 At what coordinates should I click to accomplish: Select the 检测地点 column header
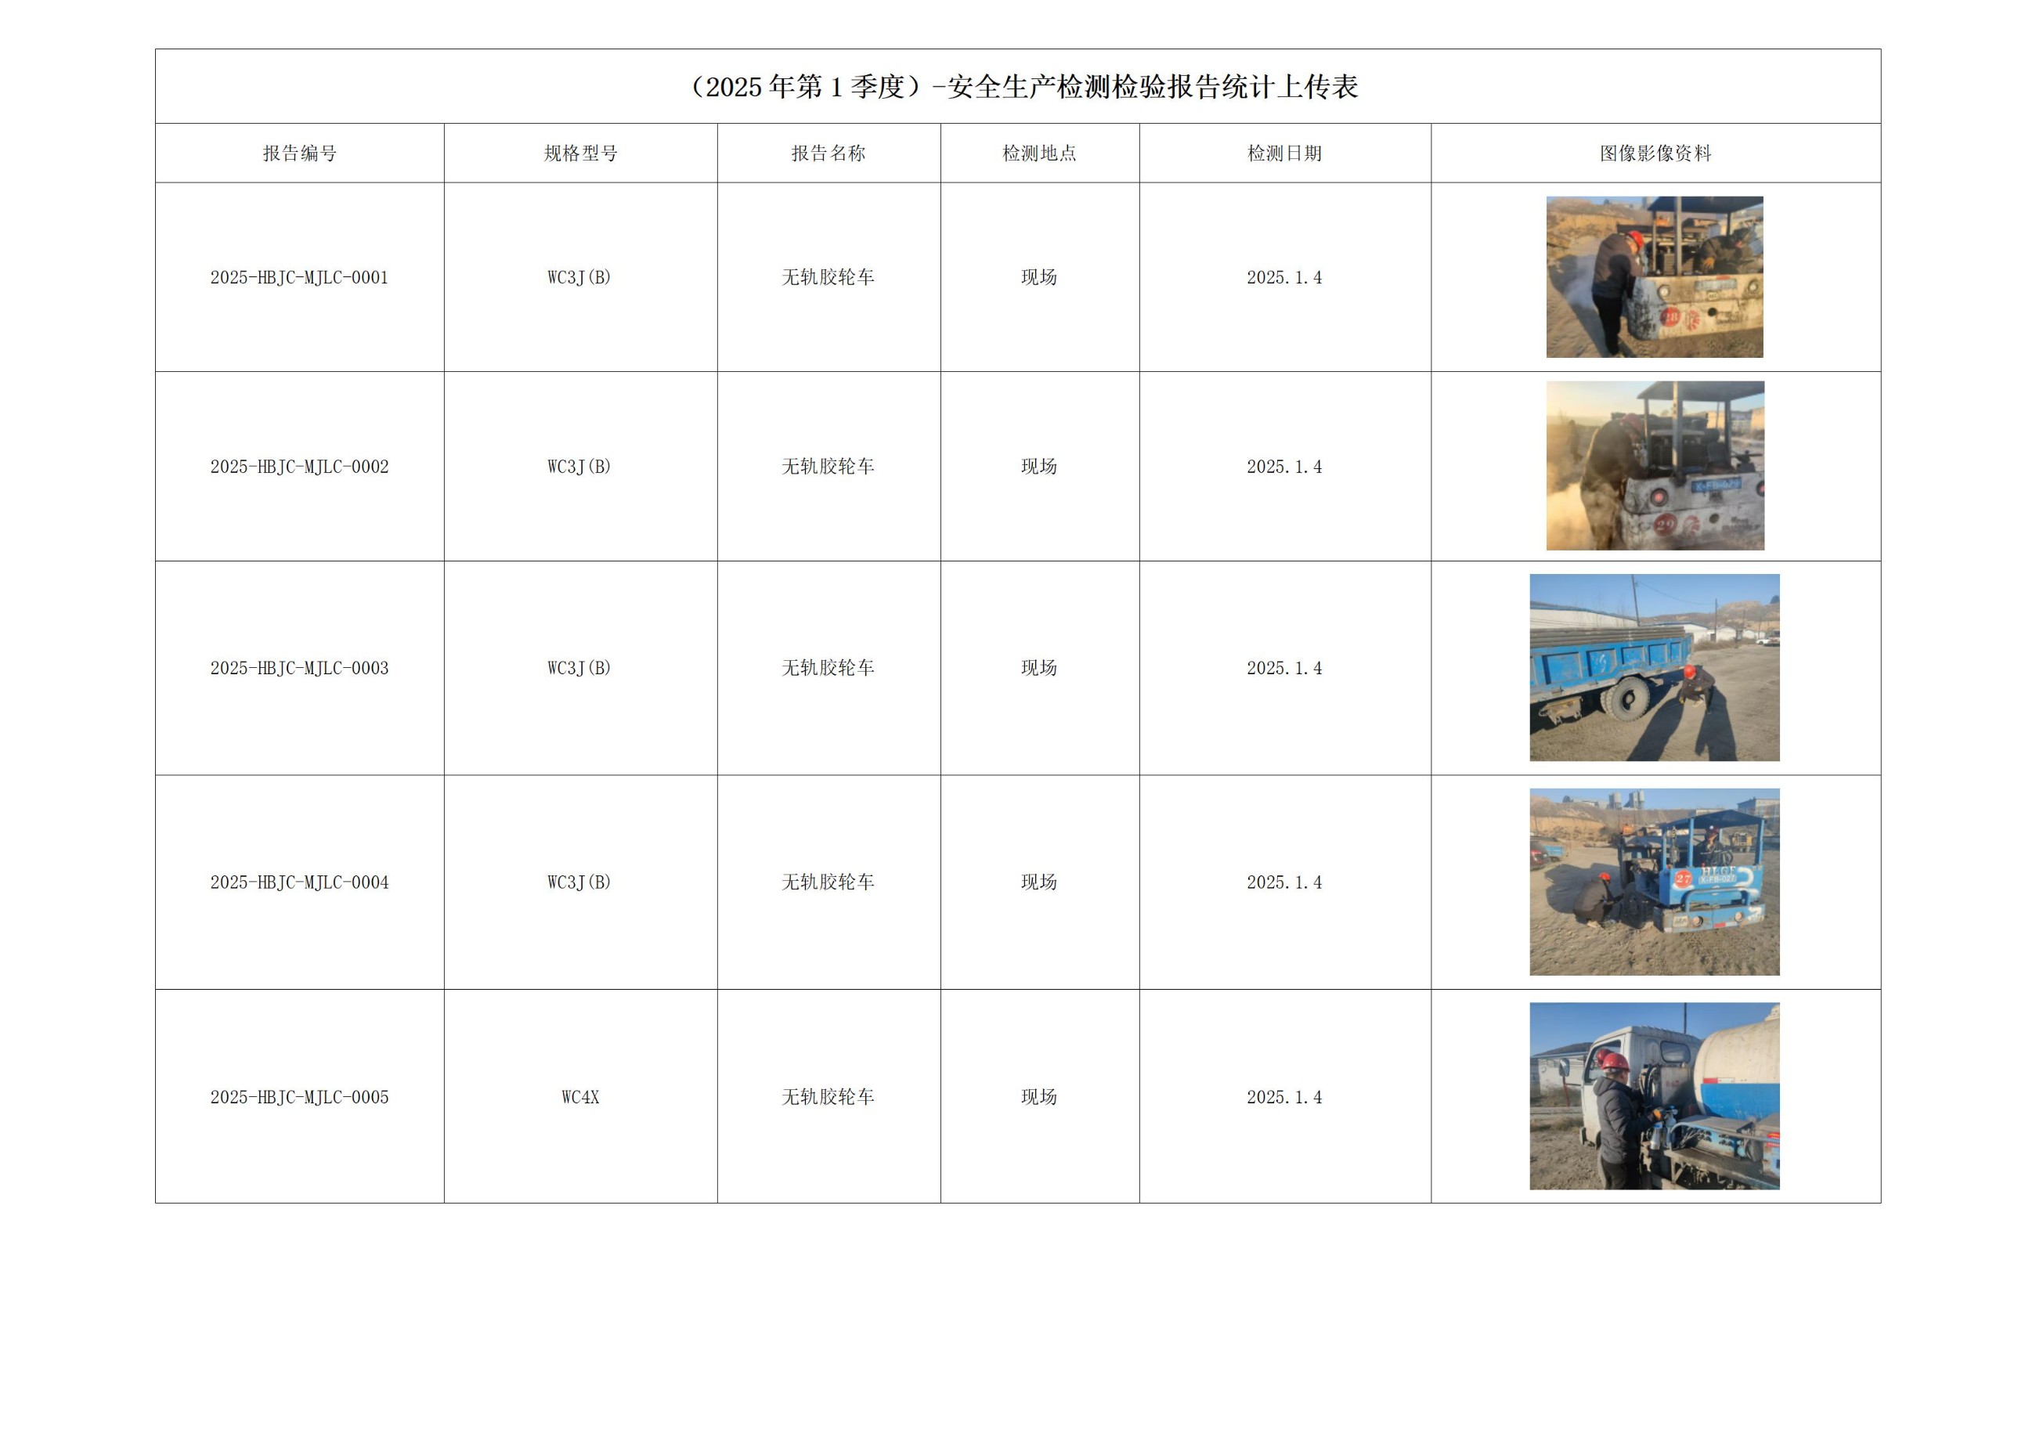[1037, 152]
